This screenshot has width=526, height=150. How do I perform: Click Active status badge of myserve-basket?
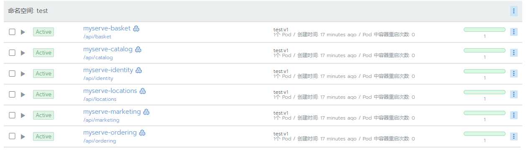click(43, 32)
